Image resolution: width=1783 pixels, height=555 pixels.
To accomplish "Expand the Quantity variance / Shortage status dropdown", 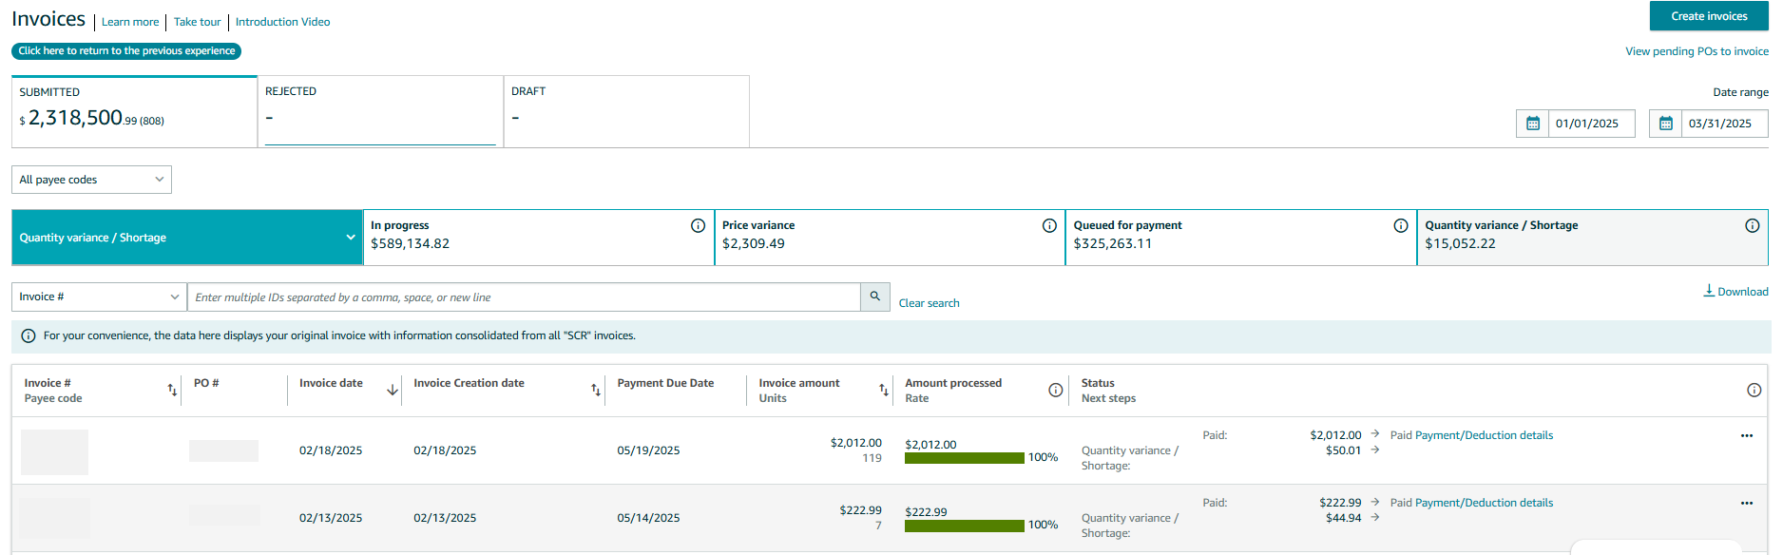I will coord(187,238).
